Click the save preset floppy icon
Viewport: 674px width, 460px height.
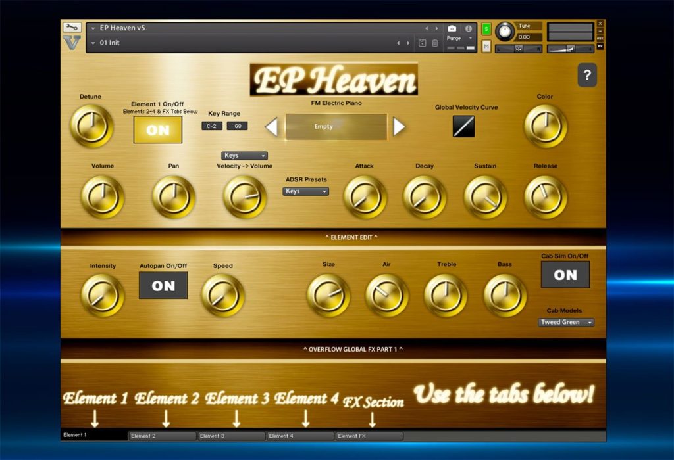pyautogui.click(x=422, y=43)
